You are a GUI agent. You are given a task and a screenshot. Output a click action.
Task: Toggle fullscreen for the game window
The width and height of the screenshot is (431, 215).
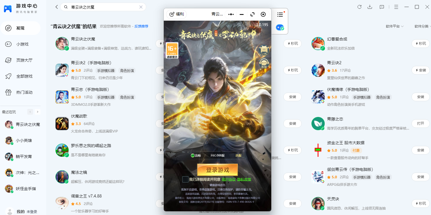pyautogui.click(x=253, y=14)
